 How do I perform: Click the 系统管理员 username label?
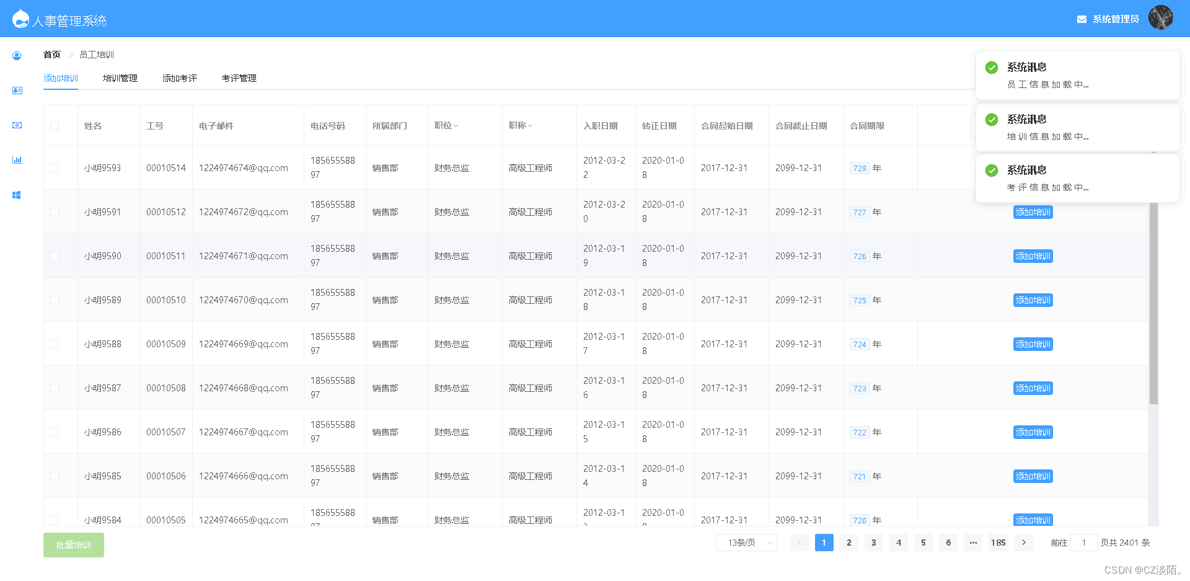tap(1116, 19)
